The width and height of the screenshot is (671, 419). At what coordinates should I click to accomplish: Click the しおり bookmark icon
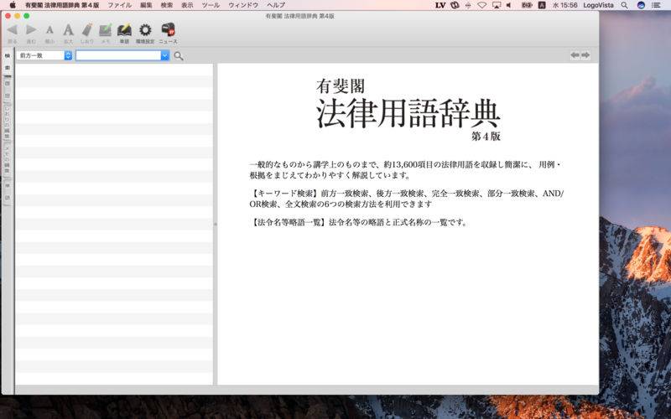tap(87, 30)
